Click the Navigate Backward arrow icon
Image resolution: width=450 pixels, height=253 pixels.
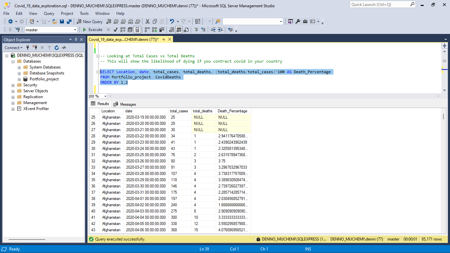pos(10,21)
